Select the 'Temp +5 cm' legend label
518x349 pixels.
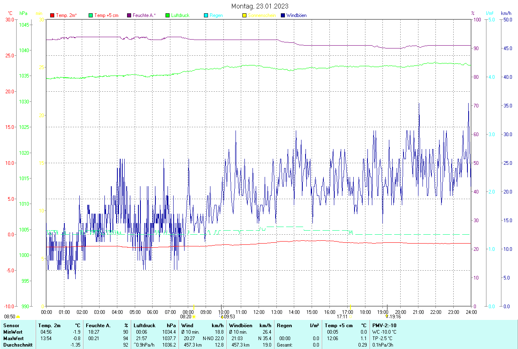[x=106, y=15]
